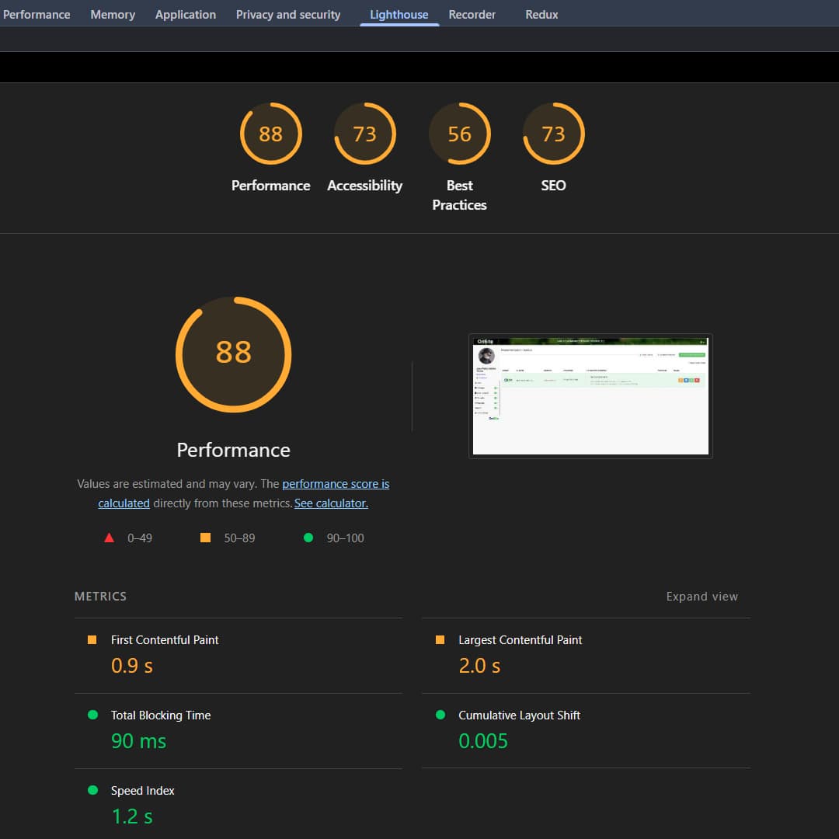The image size is (839, 839).
Task: Click the Speed Index green dot
Action: pos(92,790)
